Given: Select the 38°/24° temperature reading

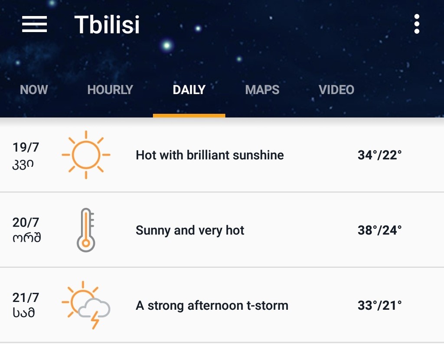Looking at the screenshot, I should pos(379,230).
